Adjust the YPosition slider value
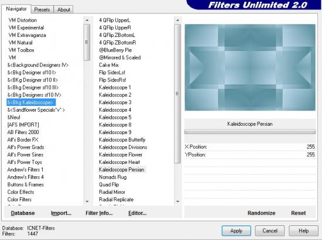 250,155
